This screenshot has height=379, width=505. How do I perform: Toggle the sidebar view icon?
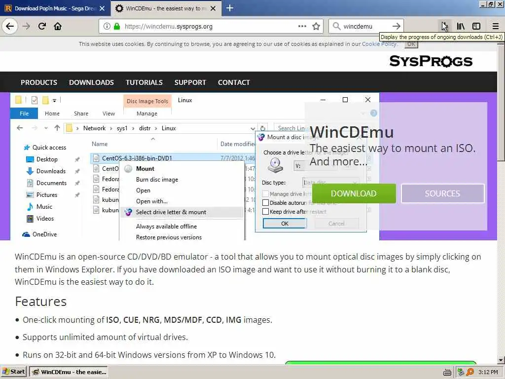(x=476, y=26)
